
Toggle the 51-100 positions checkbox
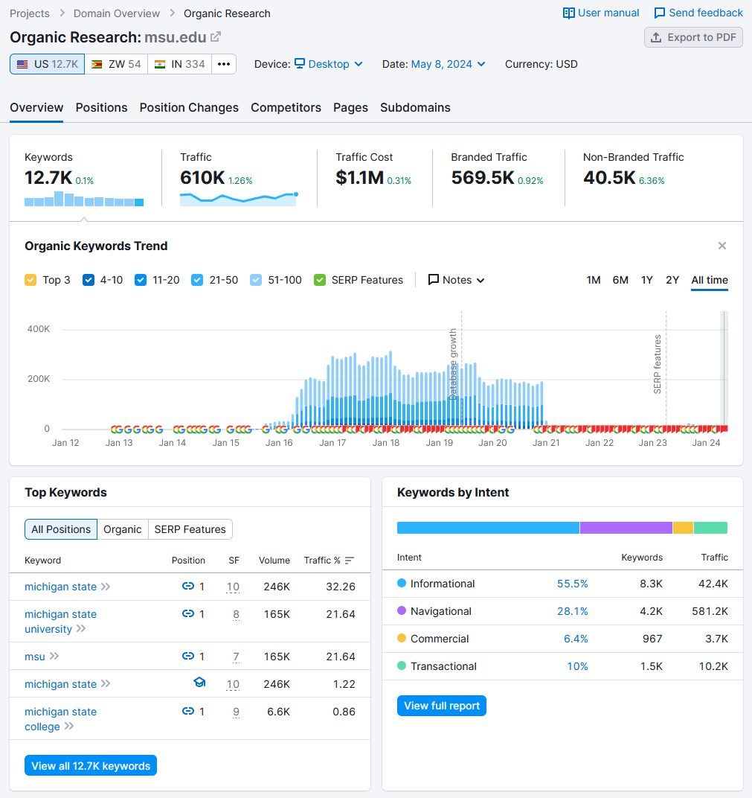(x=257, y=280)
